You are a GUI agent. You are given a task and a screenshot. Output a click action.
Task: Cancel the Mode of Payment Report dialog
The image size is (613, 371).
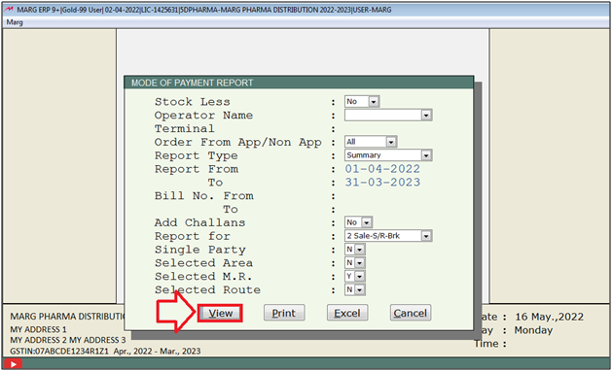pos(410,314)
